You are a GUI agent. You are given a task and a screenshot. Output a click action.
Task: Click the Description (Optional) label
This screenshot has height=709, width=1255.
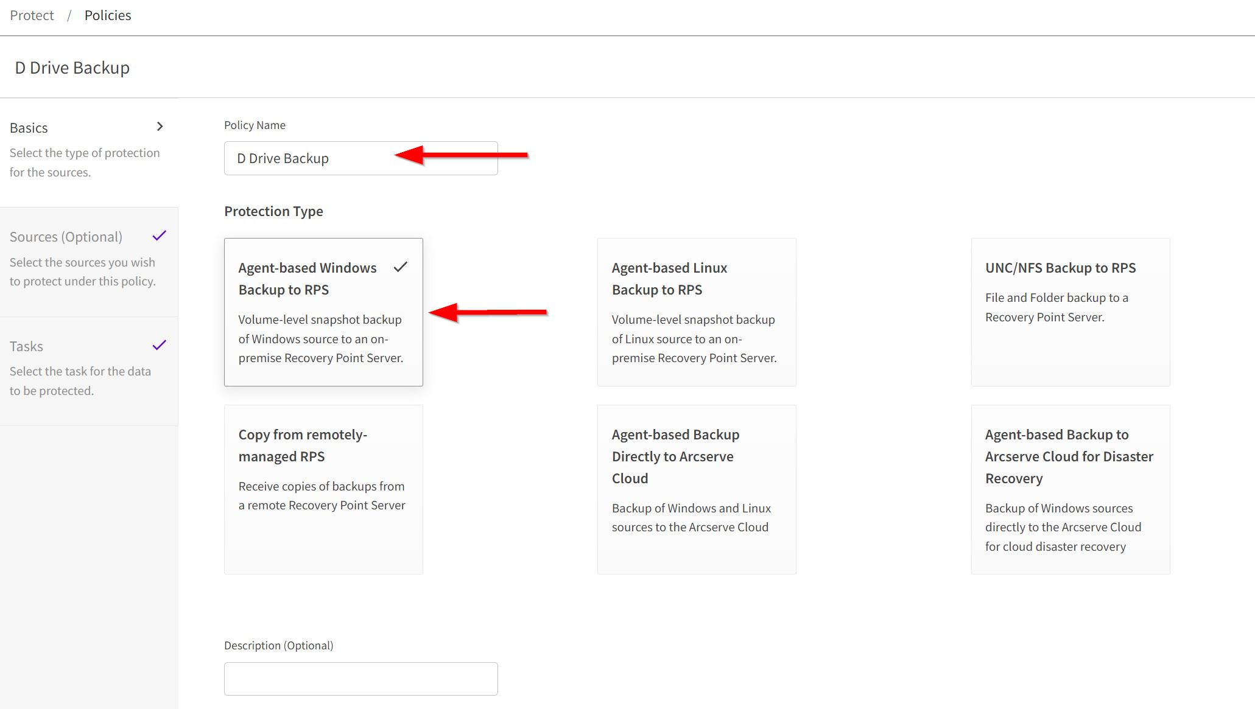278,645
